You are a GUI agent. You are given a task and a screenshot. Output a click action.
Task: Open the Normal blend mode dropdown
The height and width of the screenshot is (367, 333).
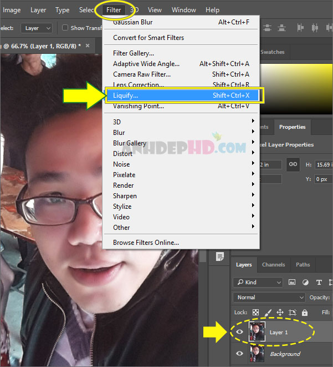coord(269,297)
